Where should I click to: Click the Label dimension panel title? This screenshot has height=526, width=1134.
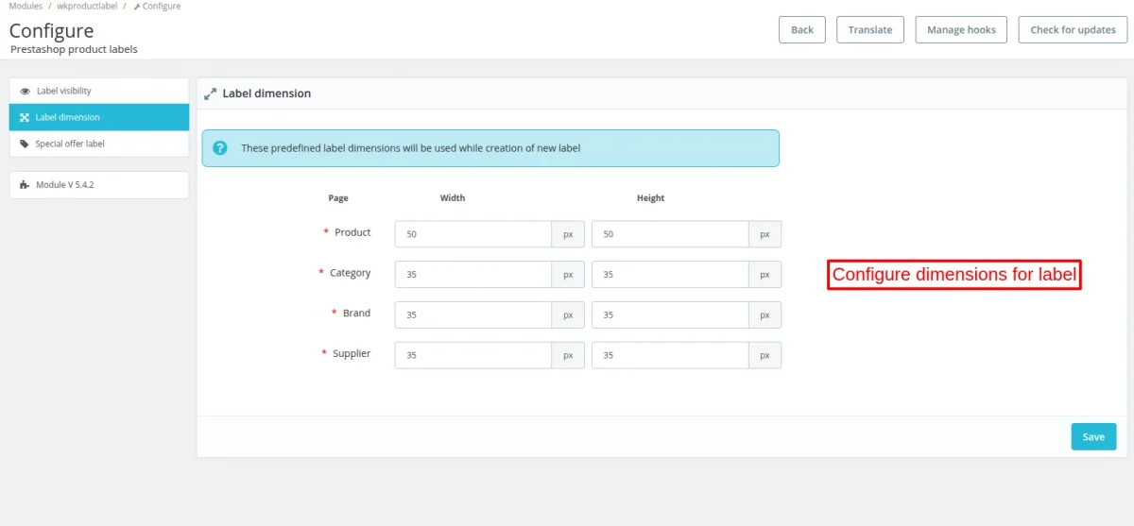point(266,93)
